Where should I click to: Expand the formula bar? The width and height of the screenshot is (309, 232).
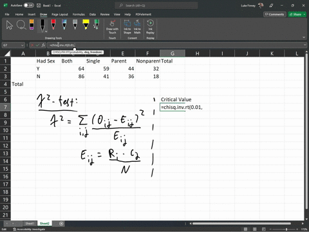304,45
